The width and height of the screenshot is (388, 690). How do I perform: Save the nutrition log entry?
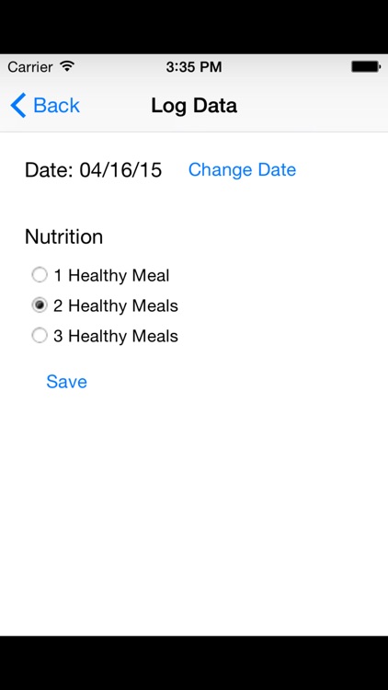coord(66,382)
